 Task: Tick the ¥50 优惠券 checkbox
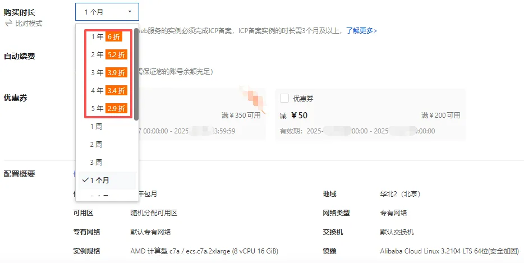tap(284, 98)
